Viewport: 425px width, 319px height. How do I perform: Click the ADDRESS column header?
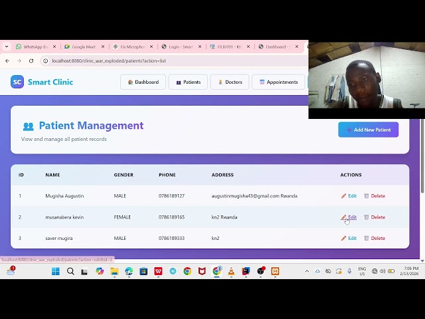(x=222, y=175)
